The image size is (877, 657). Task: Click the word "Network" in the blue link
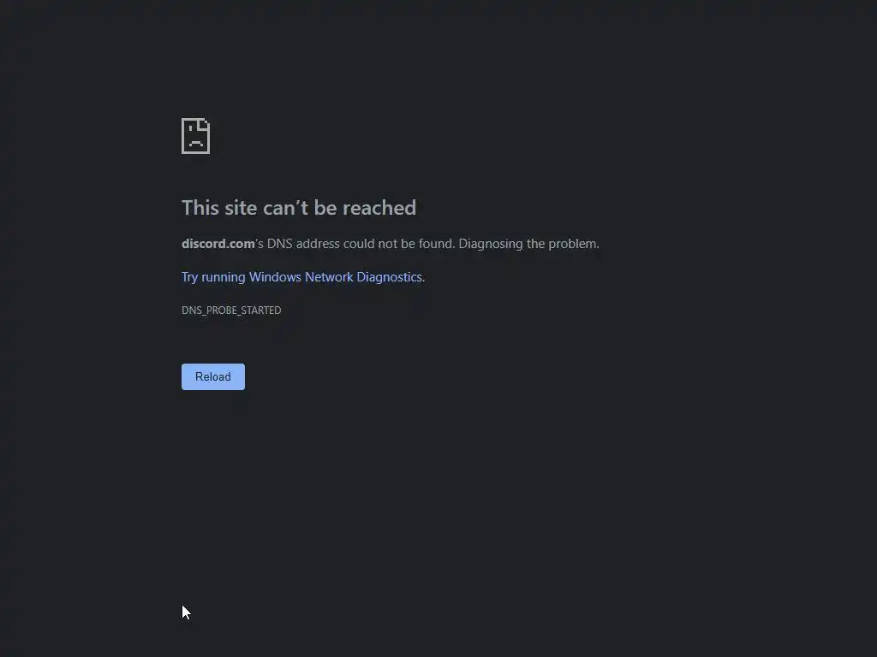click(x=329, y=277)
